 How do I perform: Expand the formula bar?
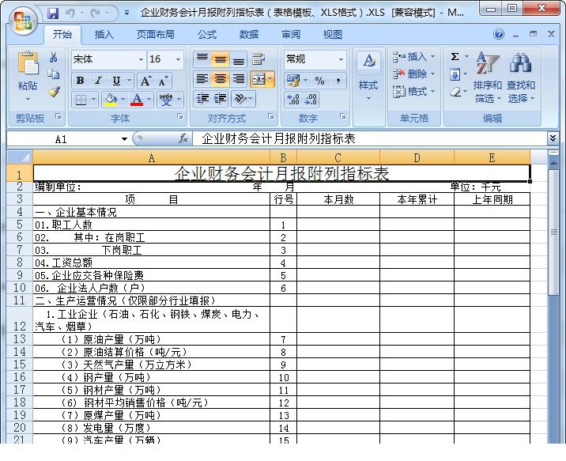click(x=553, y=138)
